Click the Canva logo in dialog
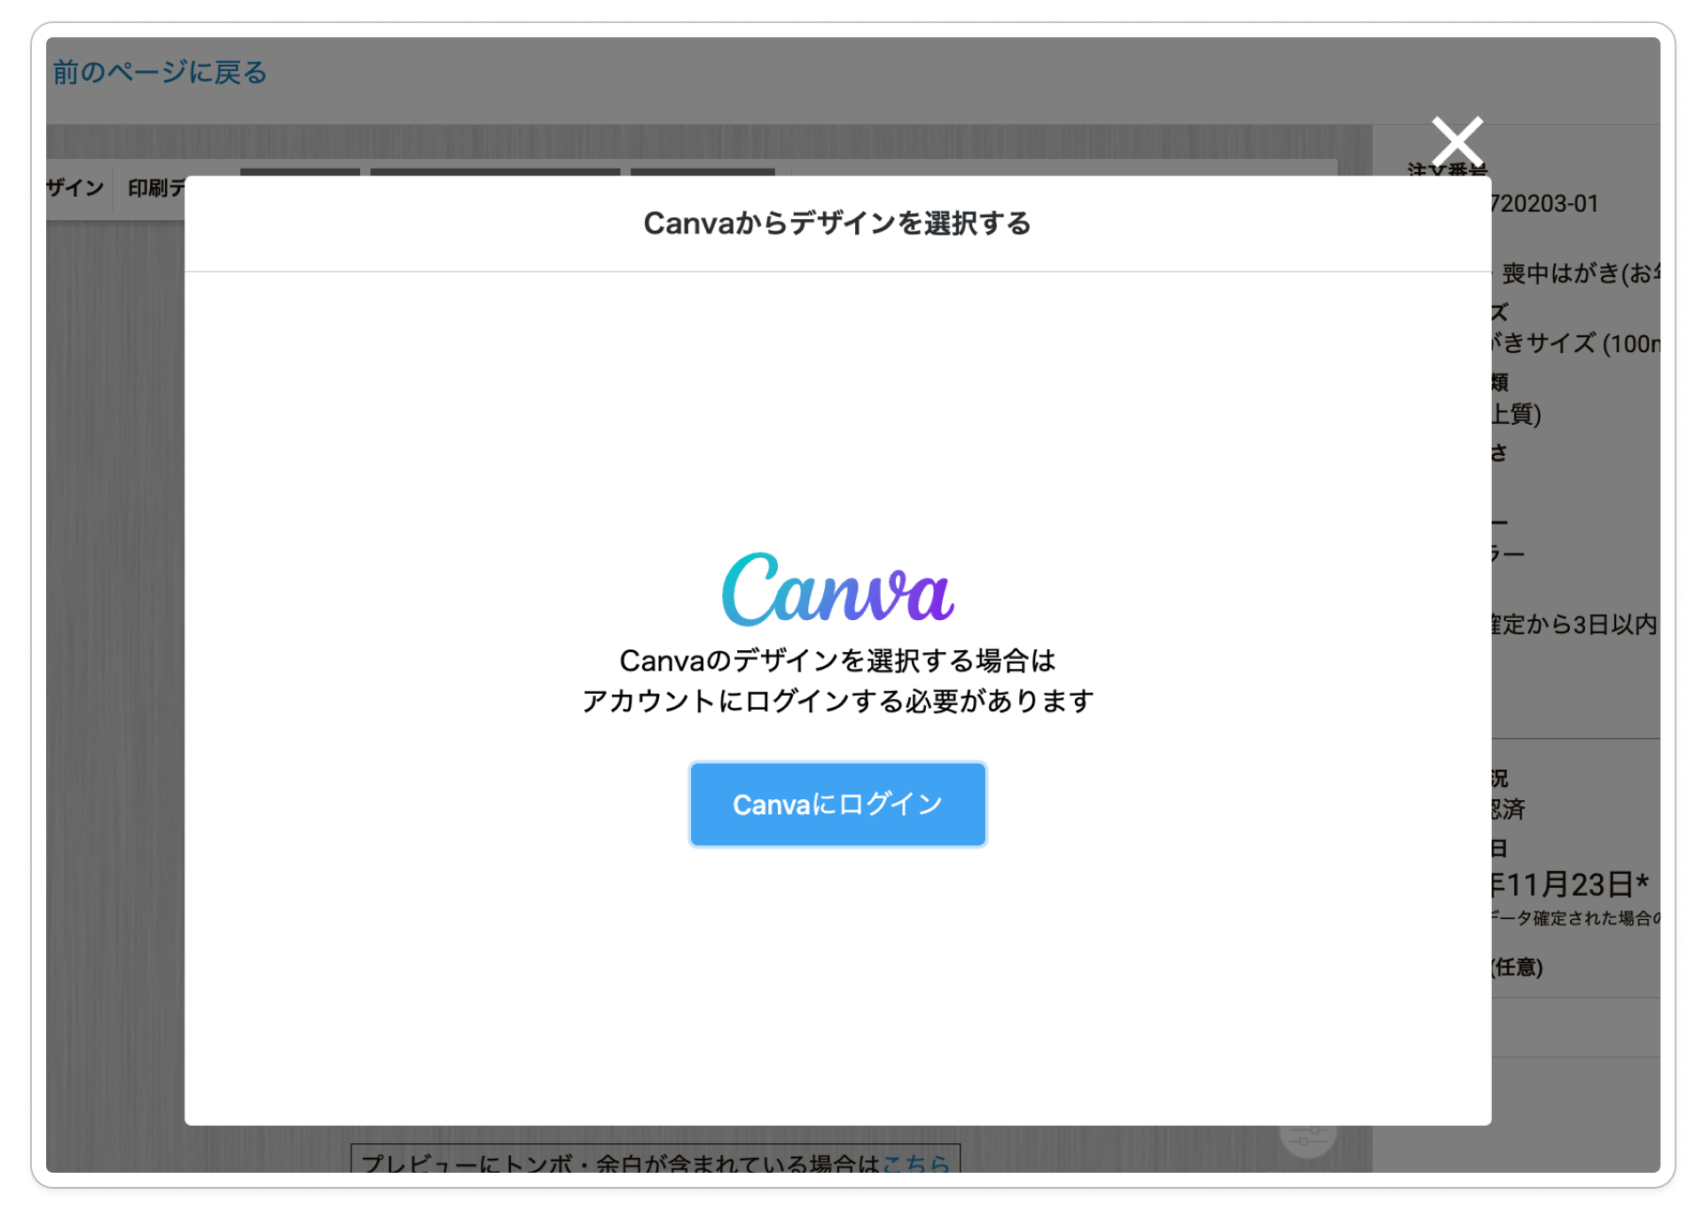The height and width of the screenshot is (1218, 1695). [x=836, y=589]
